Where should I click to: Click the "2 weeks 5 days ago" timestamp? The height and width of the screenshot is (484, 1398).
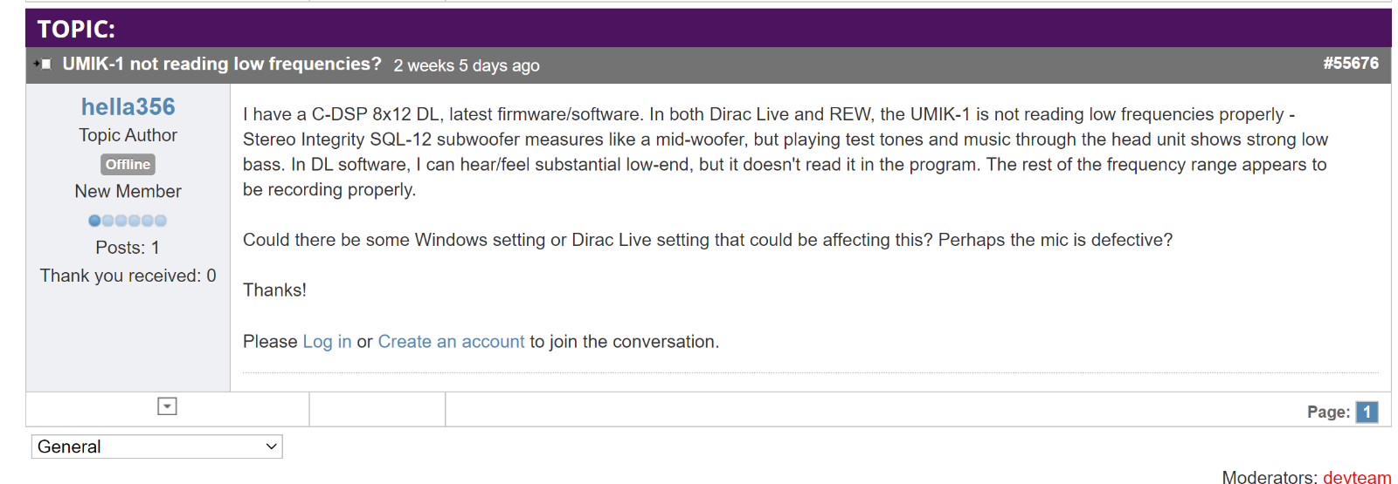coord(466,65)
